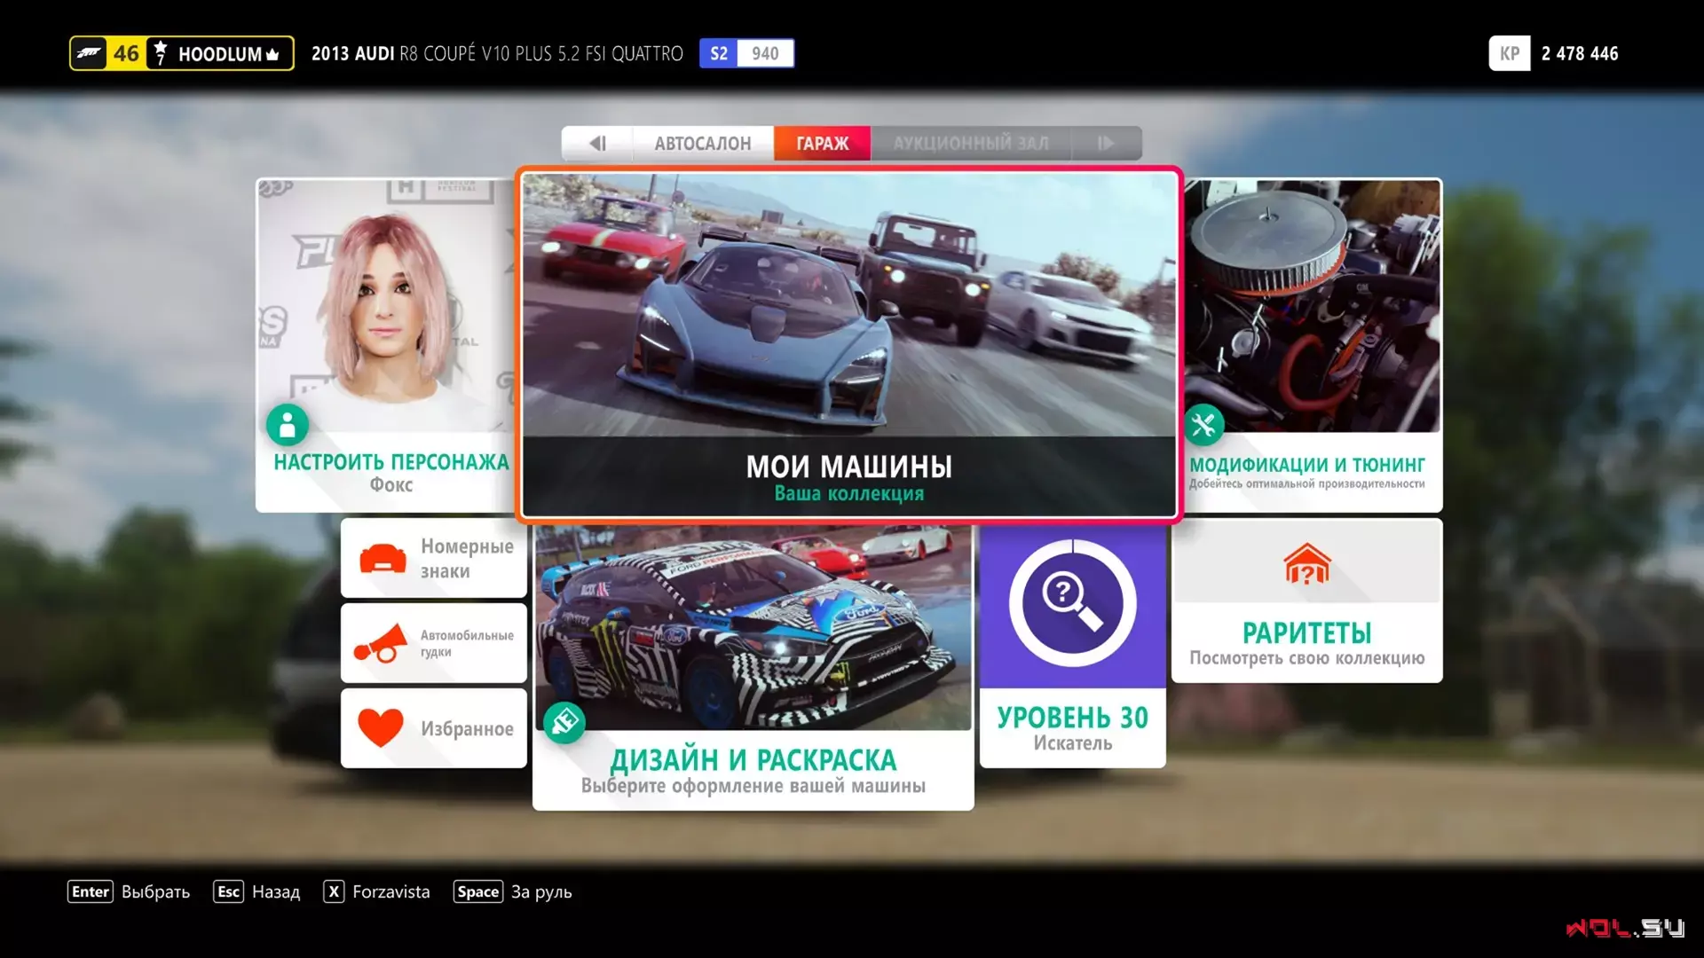The height and width of the screenshot is (958, 1704).
Task: Go to previous tab with left arrow
Action: pyautogui.click(x=597, y=143)
